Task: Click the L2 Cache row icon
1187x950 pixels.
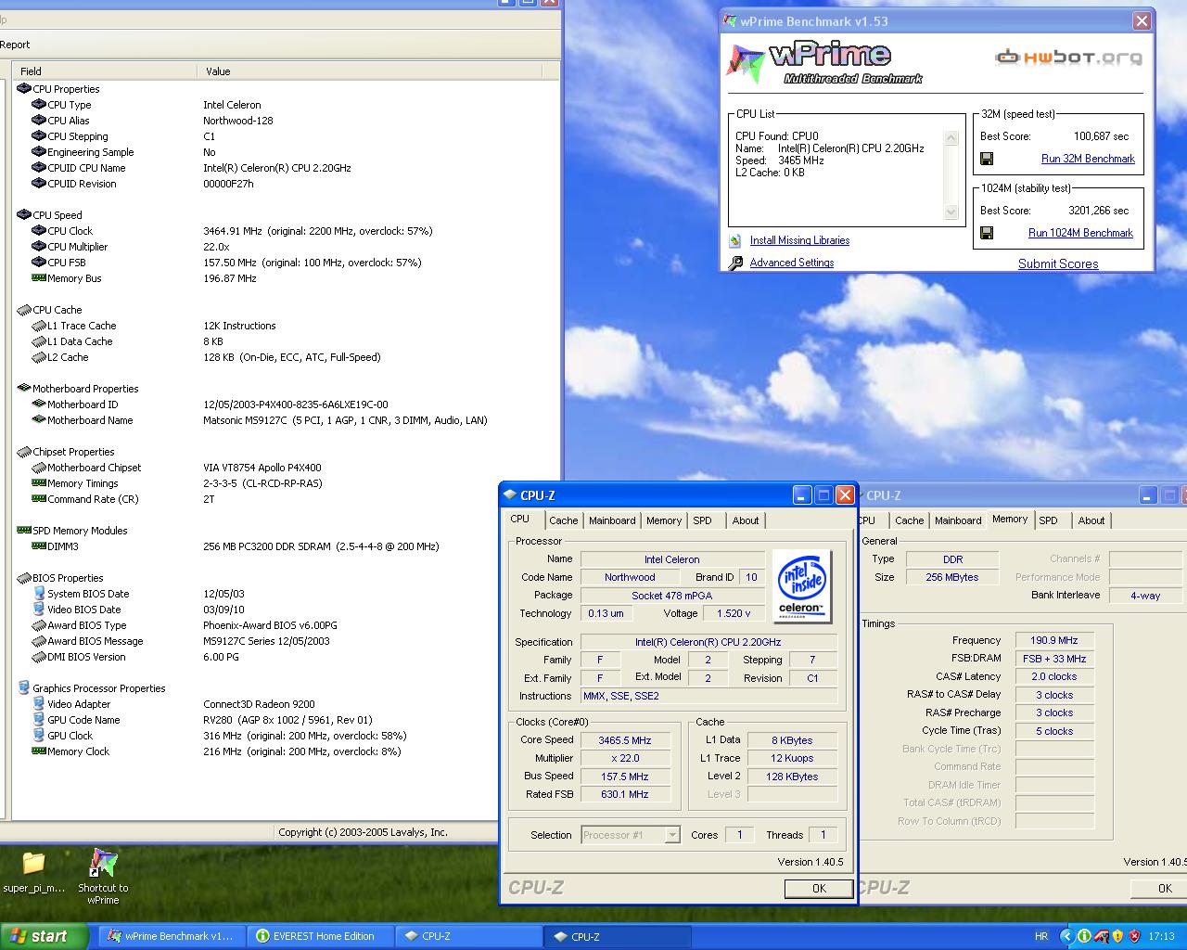Action: click(x=39, y=357)
